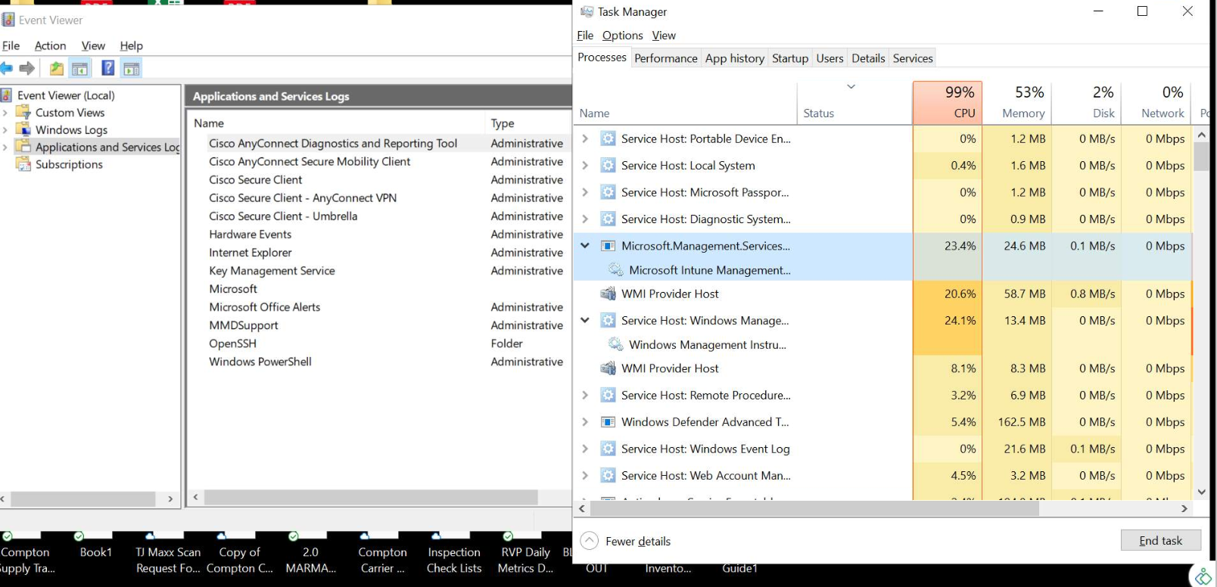Click Event Viewer log list horizontal scrollbar

tap(371, 497)
